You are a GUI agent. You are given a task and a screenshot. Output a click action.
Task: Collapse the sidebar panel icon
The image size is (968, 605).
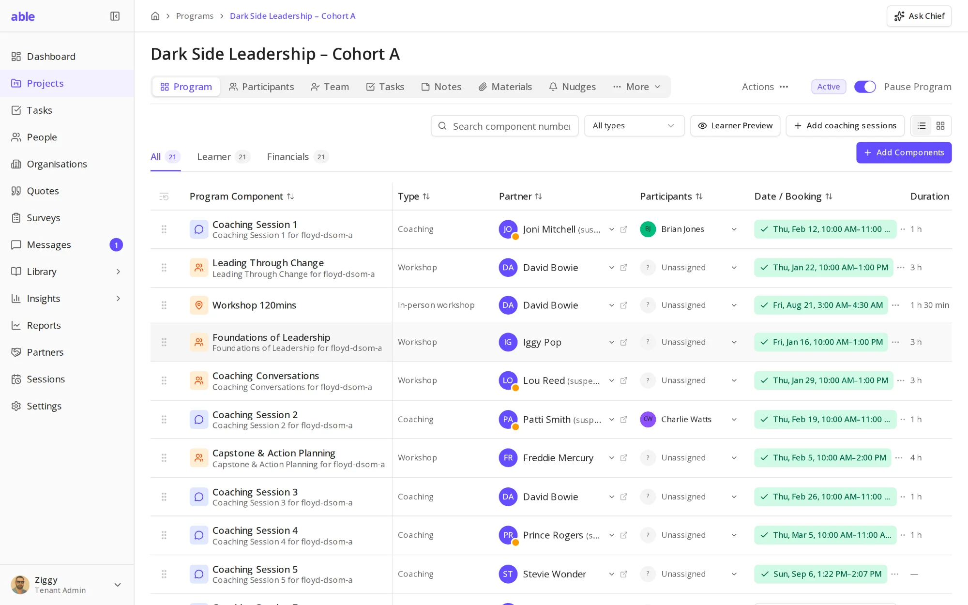pyautogui.click(x=115, y=16)
